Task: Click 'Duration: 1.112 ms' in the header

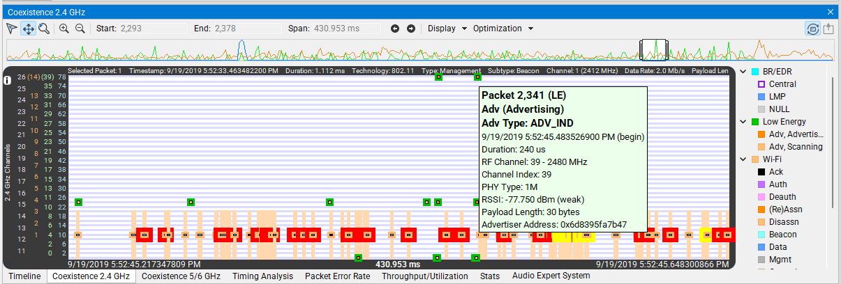Action: click(315, 71)
